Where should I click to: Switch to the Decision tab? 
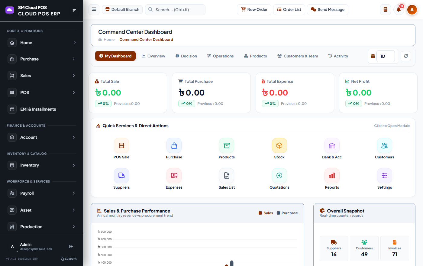[186, 56]
